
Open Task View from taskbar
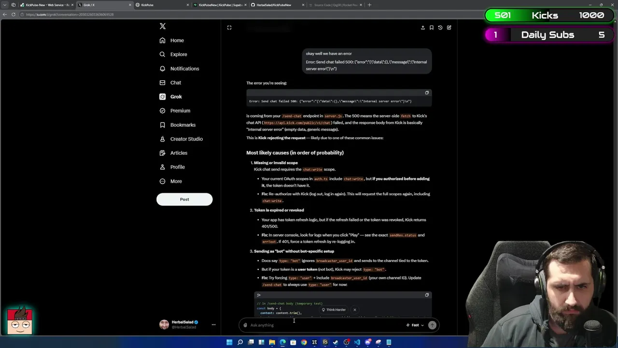(x=251, y=342)
